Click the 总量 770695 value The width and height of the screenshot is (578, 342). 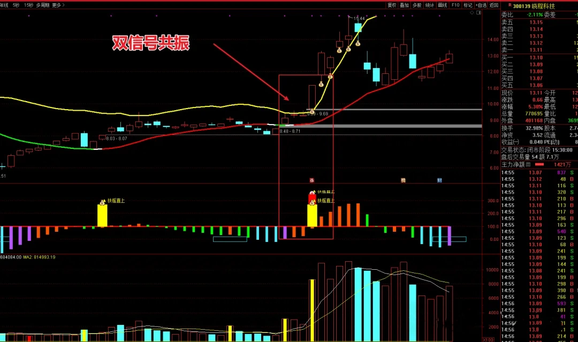click(535, 113)
